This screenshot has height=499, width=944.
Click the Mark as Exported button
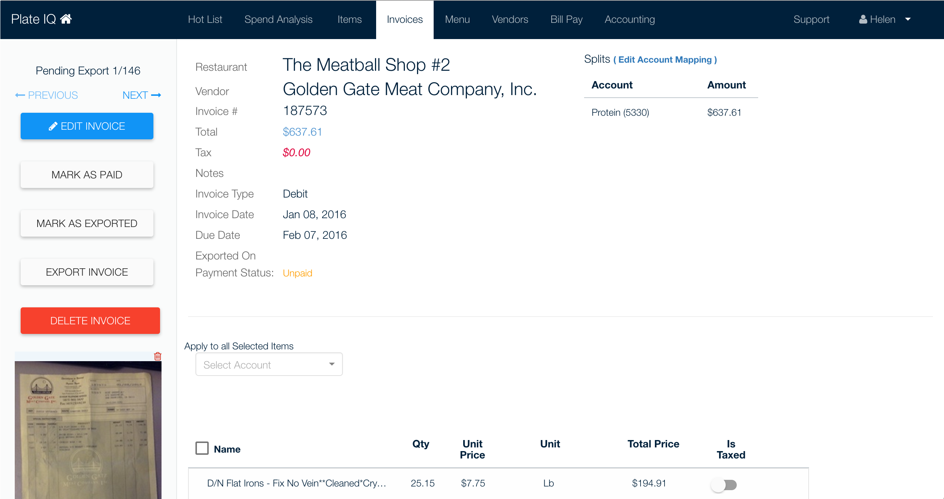87,223
